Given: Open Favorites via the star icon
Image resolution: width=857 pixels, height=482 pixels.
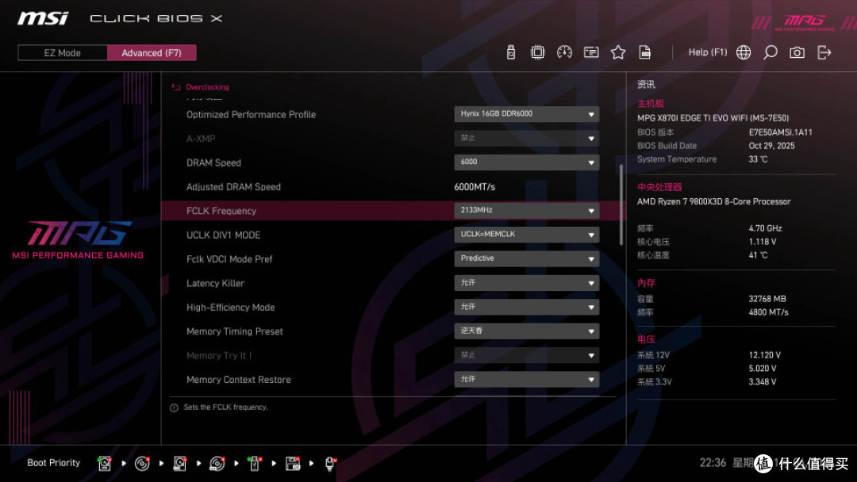Looking at the screenshot, I should pyautogui.click(x=617, y=52).
